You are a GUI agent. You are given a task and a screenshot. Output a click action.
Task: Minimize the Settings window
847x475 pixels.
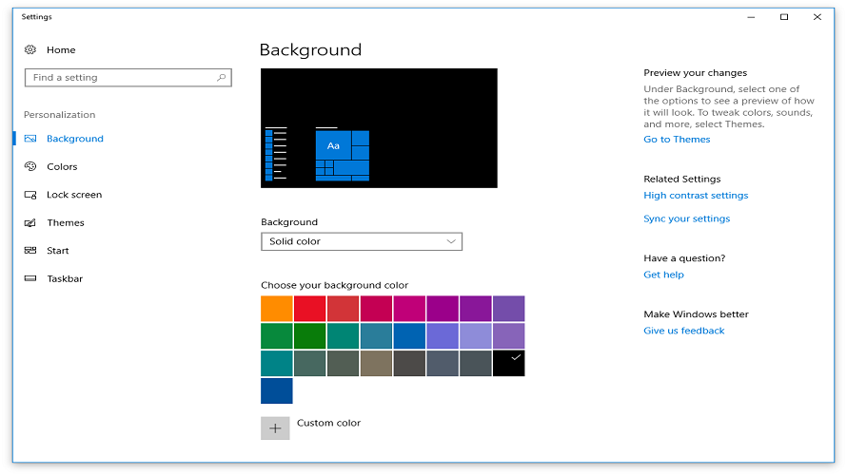[751, 17]
